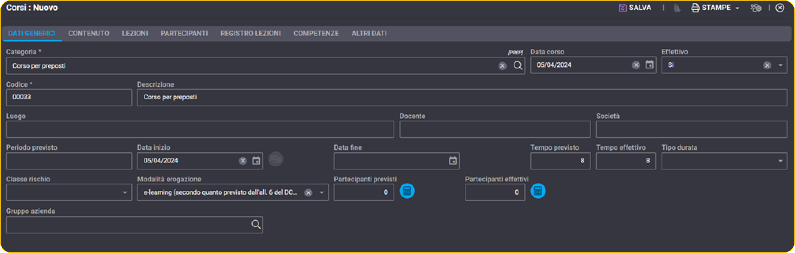Click the Periodo previsto input field
Screen dimensions: 795x253
(69, 161)
